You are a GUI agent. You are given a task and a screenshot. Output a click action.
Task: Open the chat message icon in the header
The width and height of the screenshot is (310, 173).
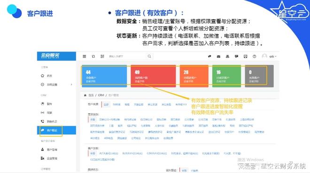(x=236, y=56)
